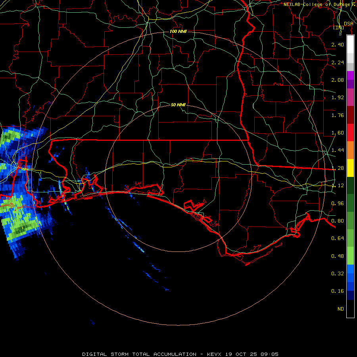Viewport: 357px width, 357px height.
Task: Click the pink legend swatch beside 1.92
Action: [x=350, y=98]
